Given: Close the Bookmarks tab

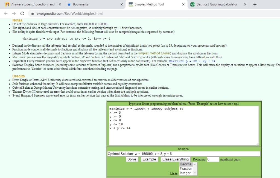Looking at the screenshot, I should [x=122, y=4].
